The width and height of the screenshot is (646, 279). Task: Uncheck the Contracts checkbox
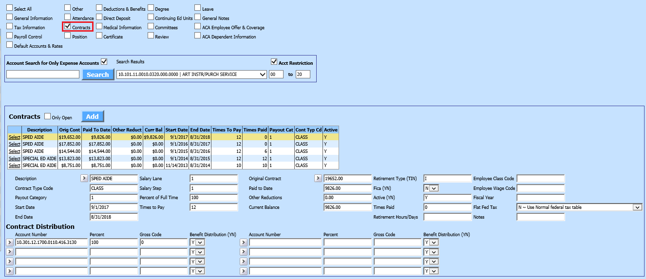click(x=68, y=27)
